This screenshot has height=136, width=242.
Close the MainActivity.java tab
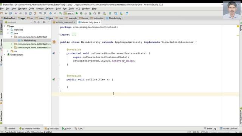tap(100, 22)
